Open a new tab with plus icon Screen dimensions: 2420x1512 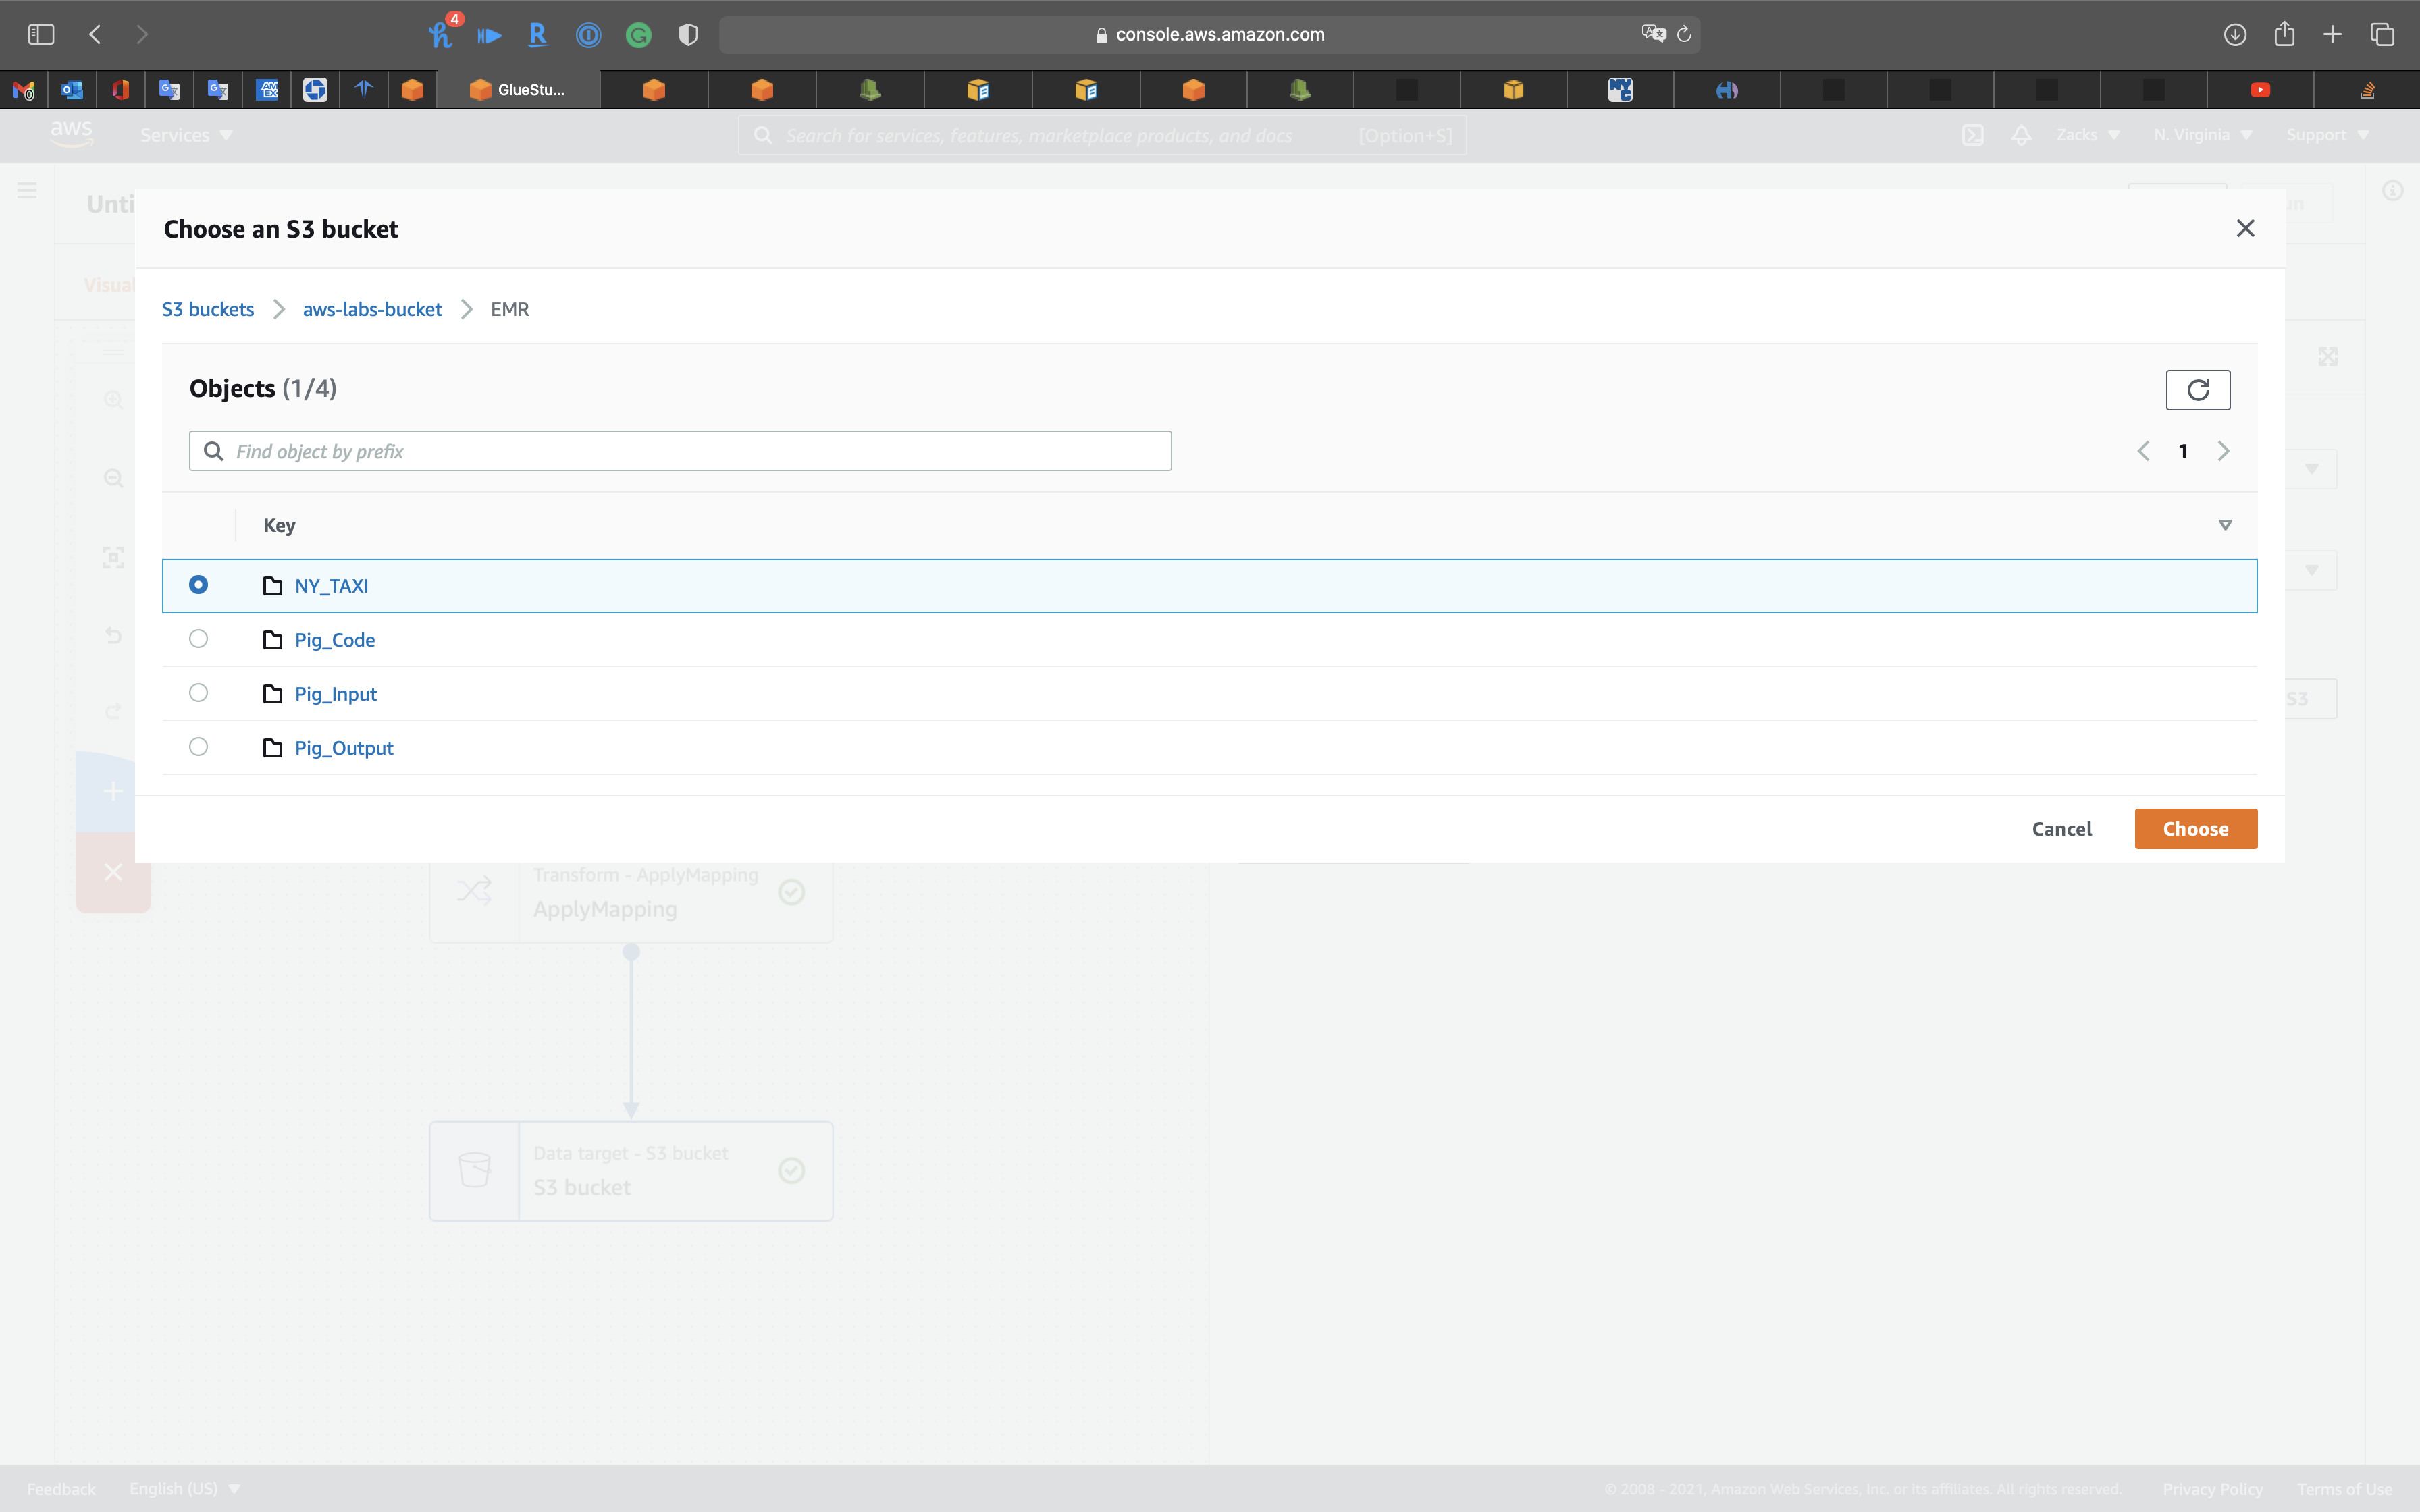2332,34
